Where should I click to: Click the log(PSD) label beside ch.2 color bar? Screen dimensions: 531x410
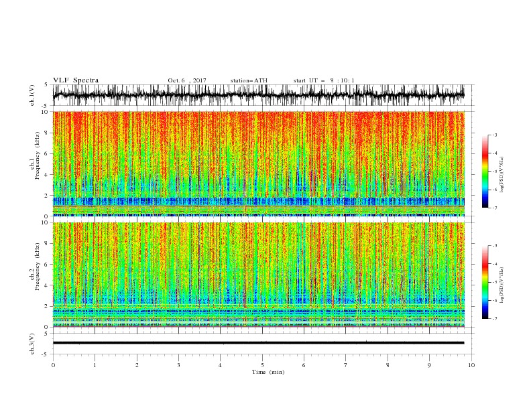click(502, 285)
